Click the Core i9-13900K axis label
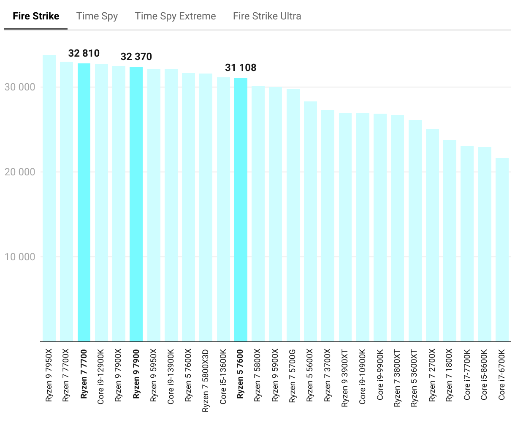 pyautogui.click(x=171, y=376)
